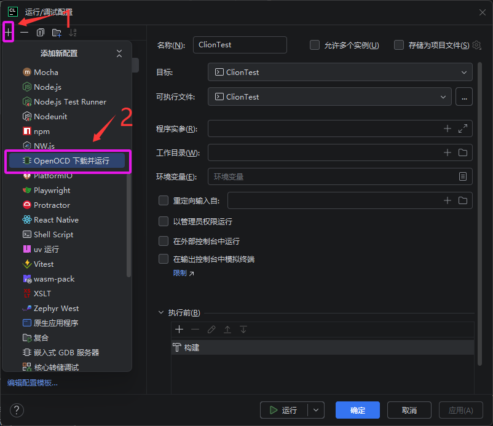Click the 确定 button
This screenshot has height=426, width=493.
tap(357, 410)
